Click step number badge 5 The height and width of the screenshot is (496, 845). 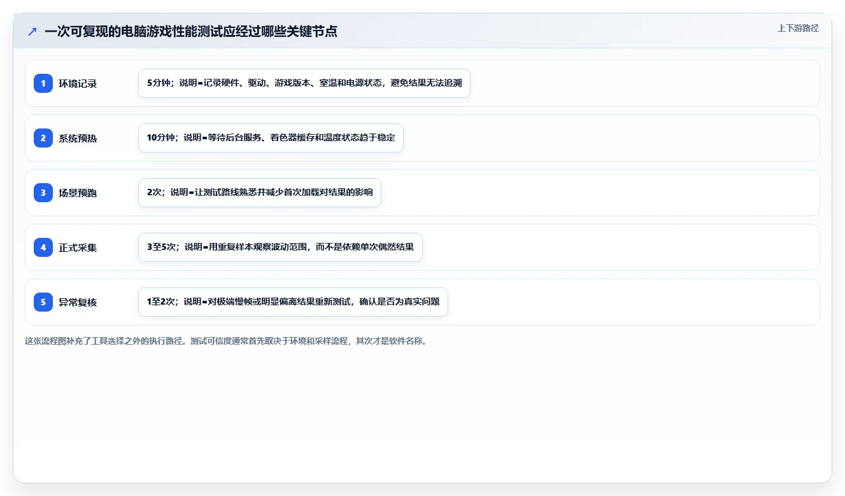(x=43, y=302)
